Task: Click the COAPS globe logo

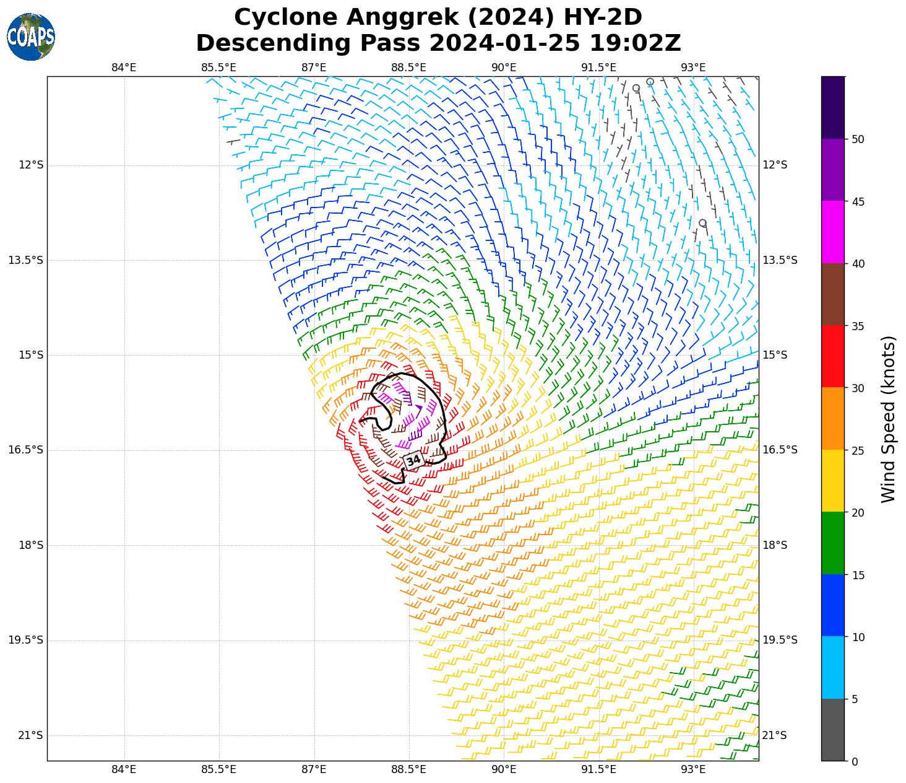Action: coord(31,37)
